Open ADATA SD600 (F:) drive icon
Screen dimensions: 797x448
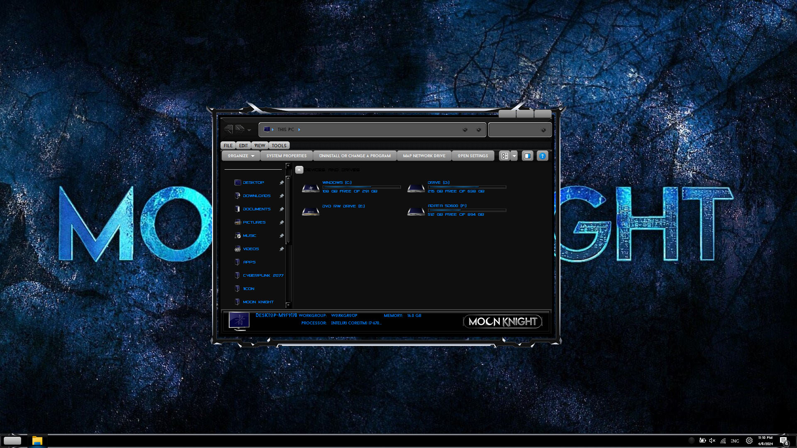tap(416, 211)
